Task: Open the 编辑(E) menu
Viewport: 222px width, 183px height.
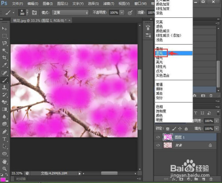Action: point(33,4)
